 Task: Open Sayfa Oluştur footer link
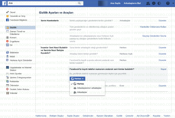pos(73,116)
